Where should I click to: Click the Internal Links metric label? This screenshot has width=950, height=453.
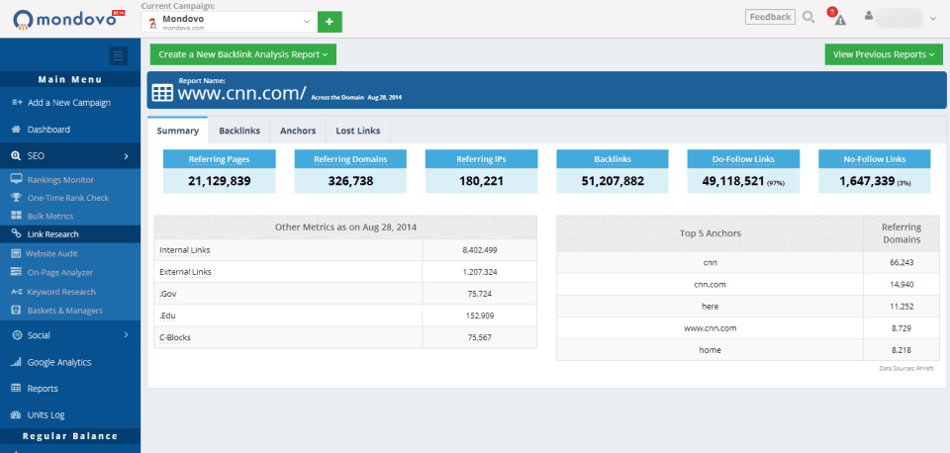pyautogui.click(x=185, y=249)
